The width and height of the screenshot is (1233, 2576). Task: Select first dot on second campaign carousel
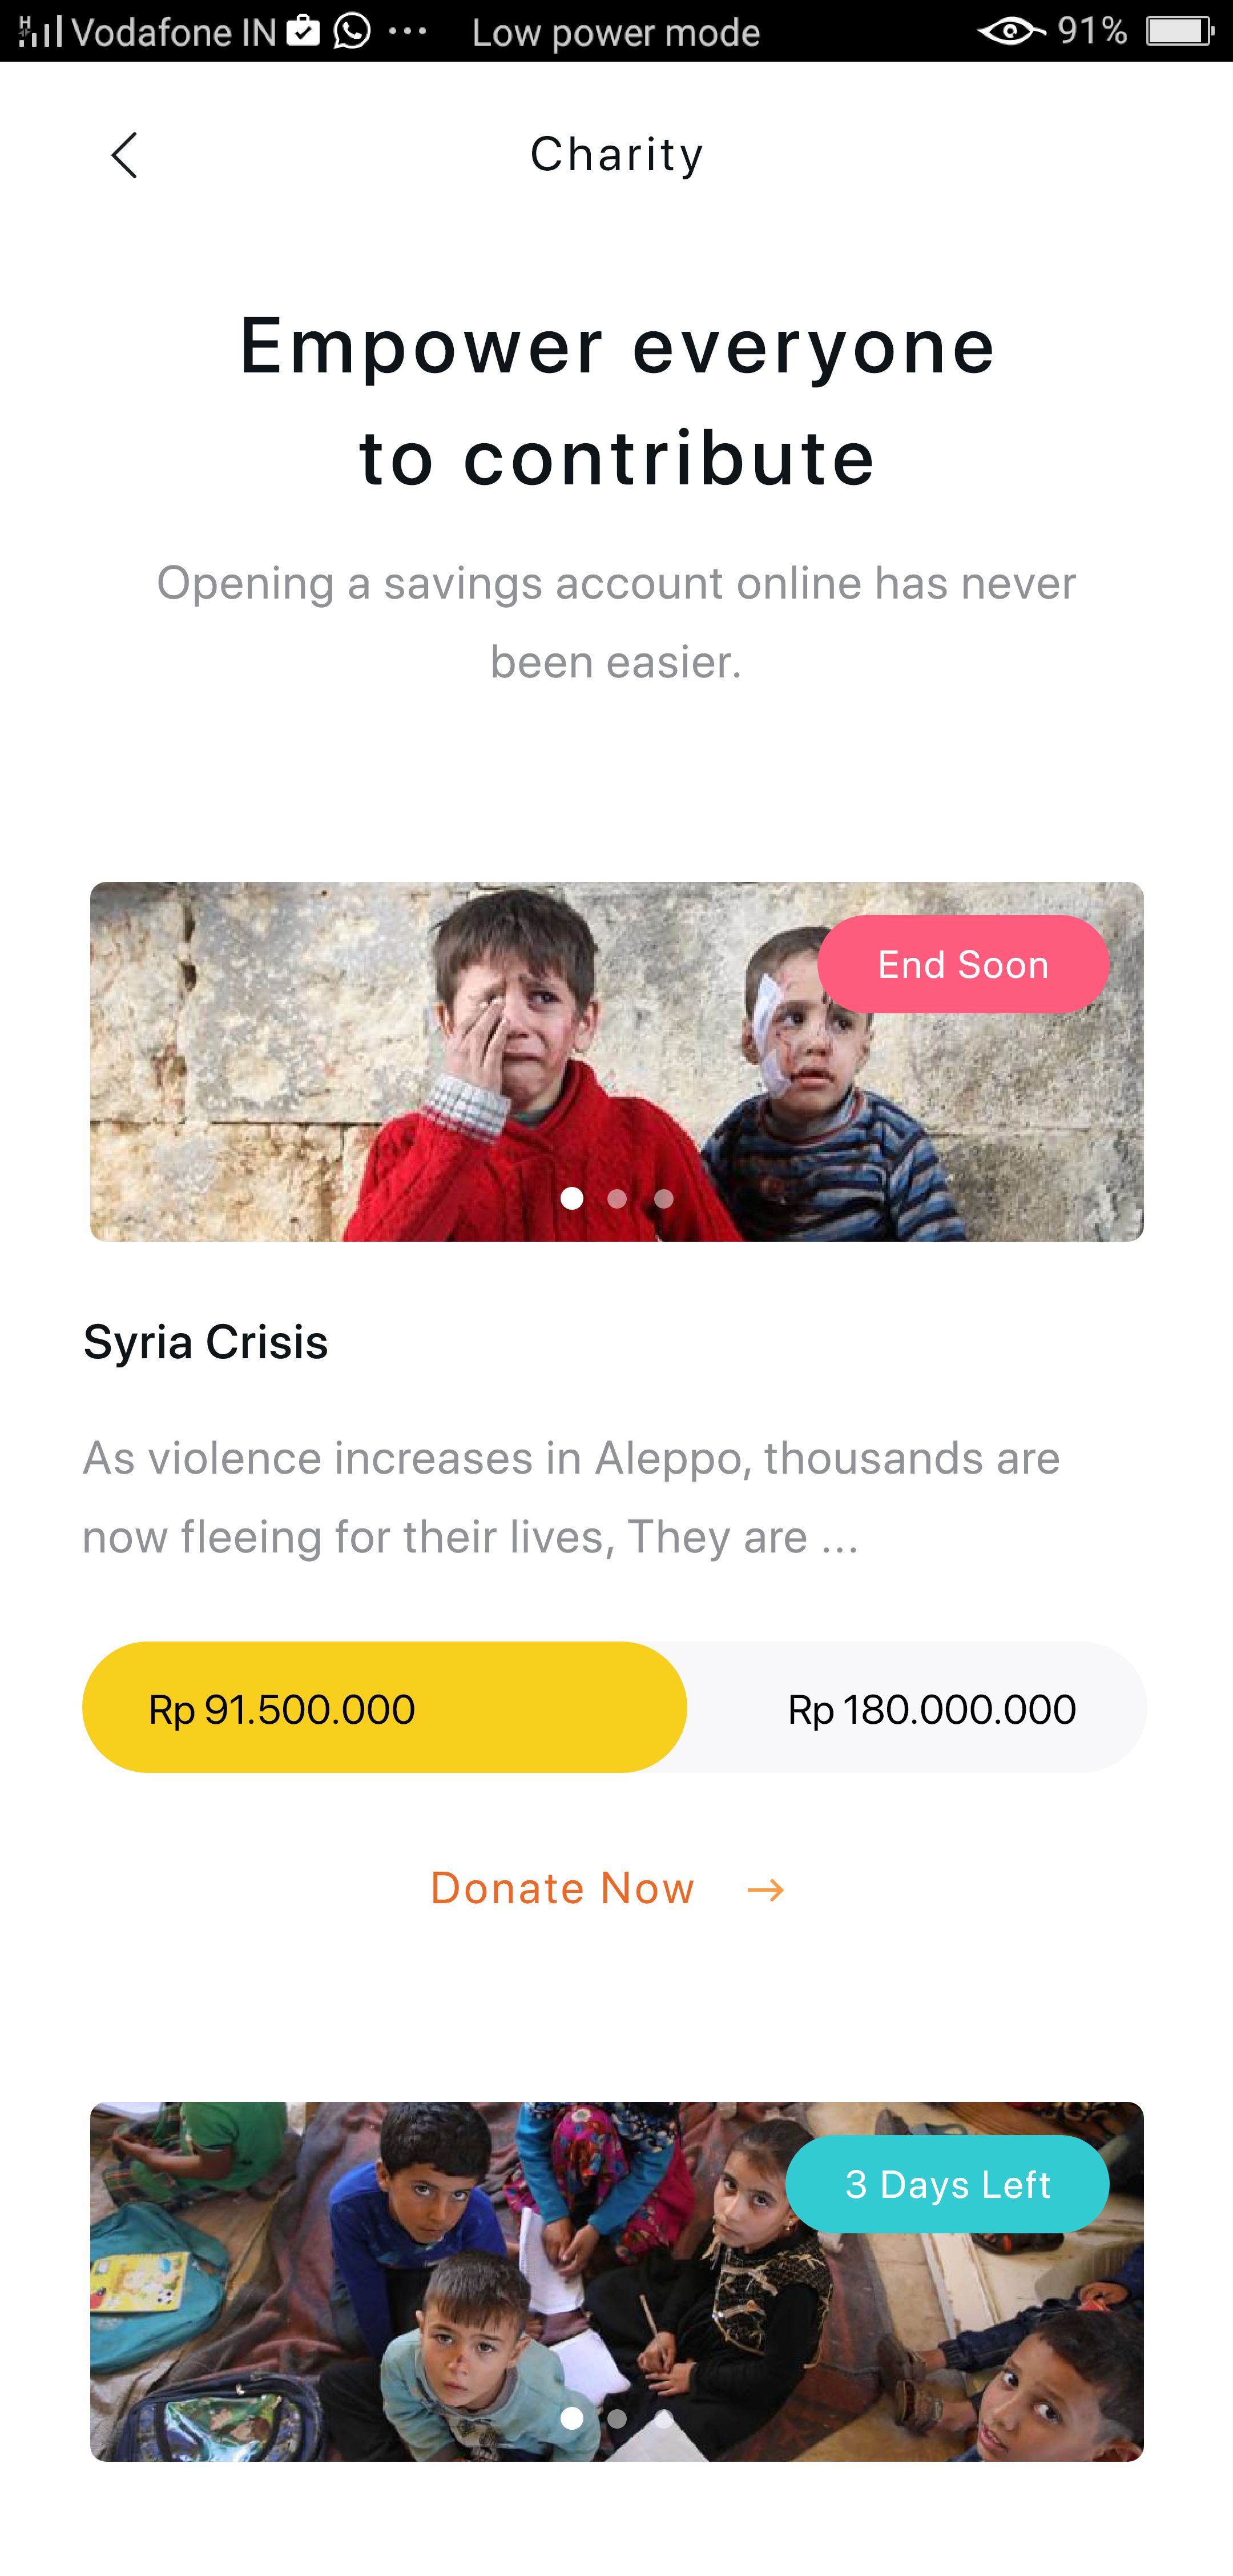point(571,2418)
